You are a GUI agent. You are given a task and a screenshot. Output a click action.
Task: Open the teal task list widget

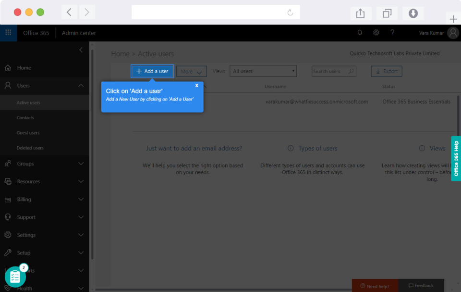pos(15,277)
